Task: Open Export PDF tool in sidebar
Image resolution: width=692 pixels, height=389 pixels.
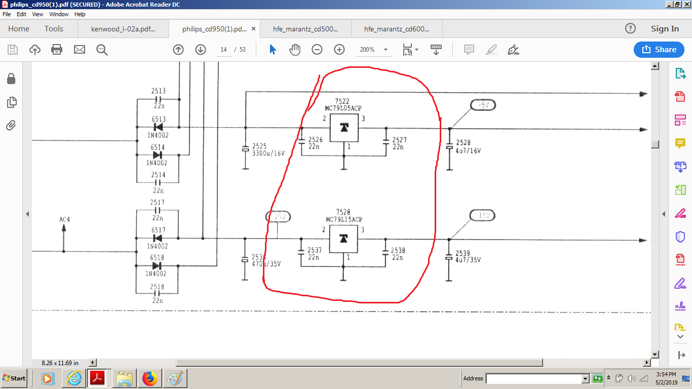Action: pyautogui.click(x=680, y=73)
